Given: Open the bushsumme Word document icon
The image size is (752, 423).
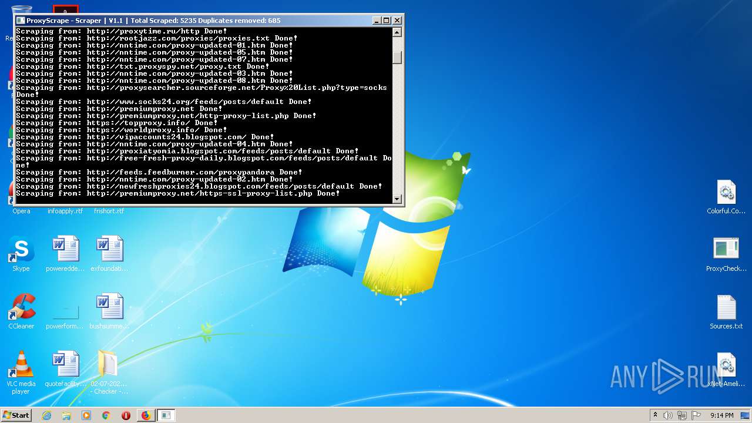Looking at the screenshot, I should 109,311.
